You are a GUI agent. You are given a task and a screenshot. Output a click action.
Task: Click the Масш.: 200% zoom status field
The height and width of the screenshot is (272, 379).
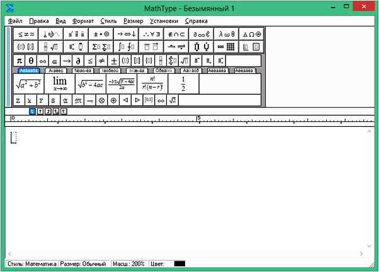[x=129, y=264]
